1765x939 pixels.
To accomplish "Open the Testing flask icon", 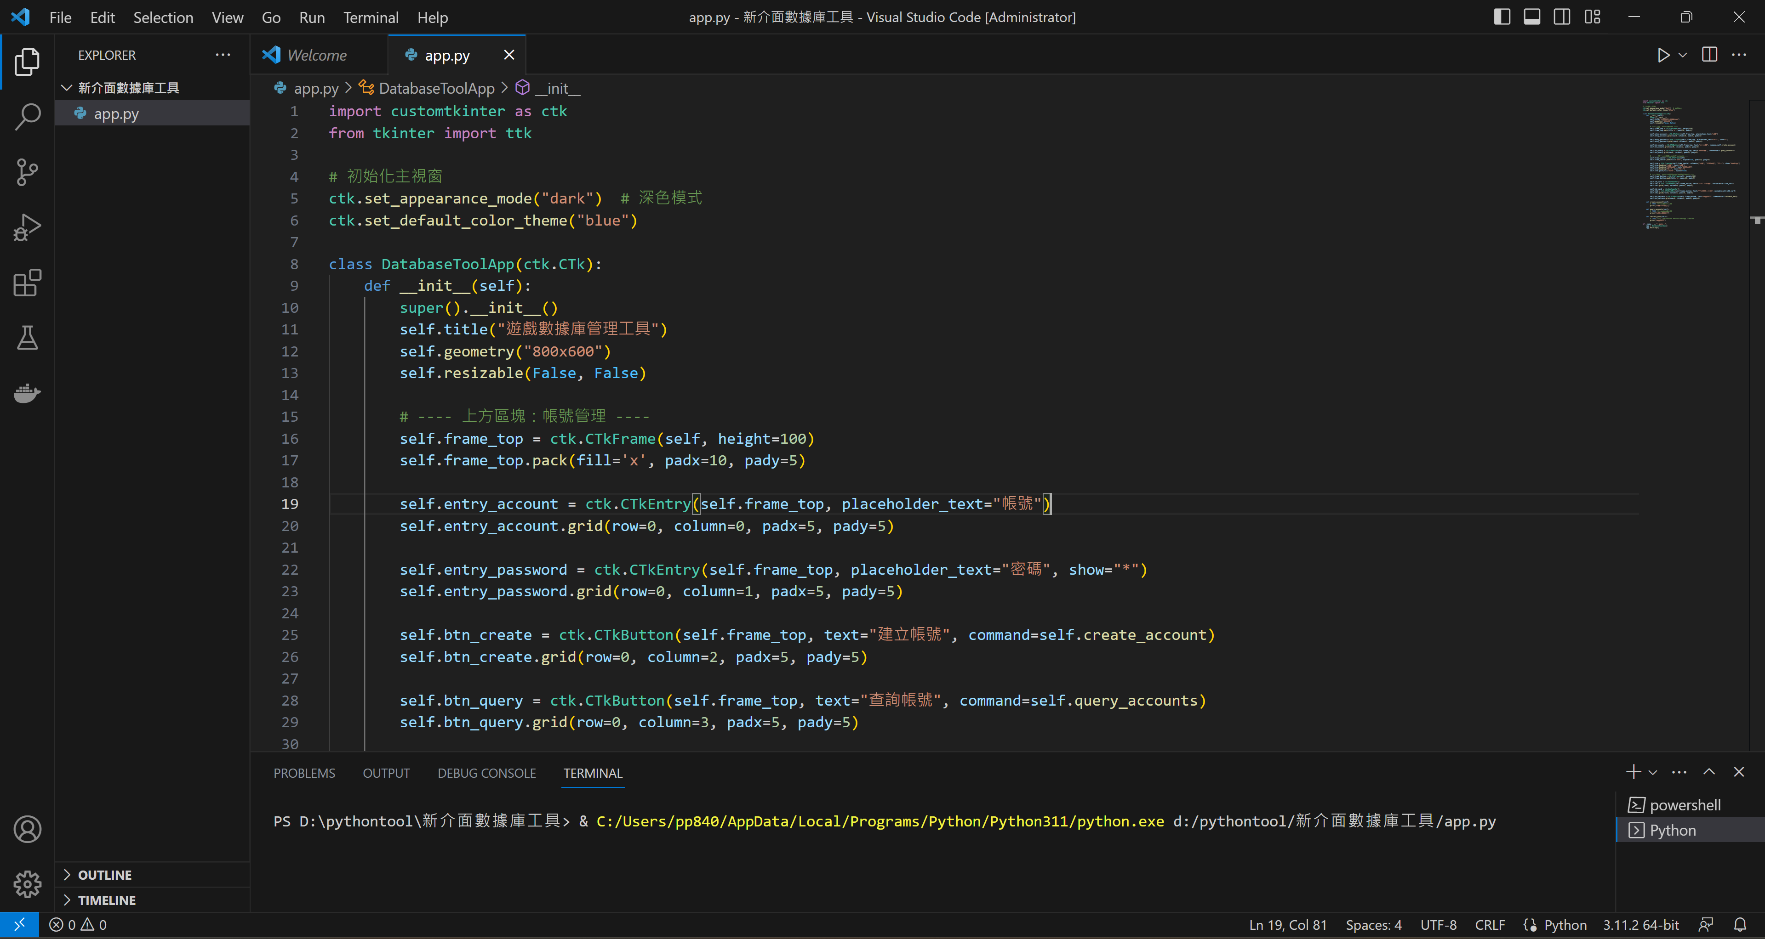I will click(28, 338).
